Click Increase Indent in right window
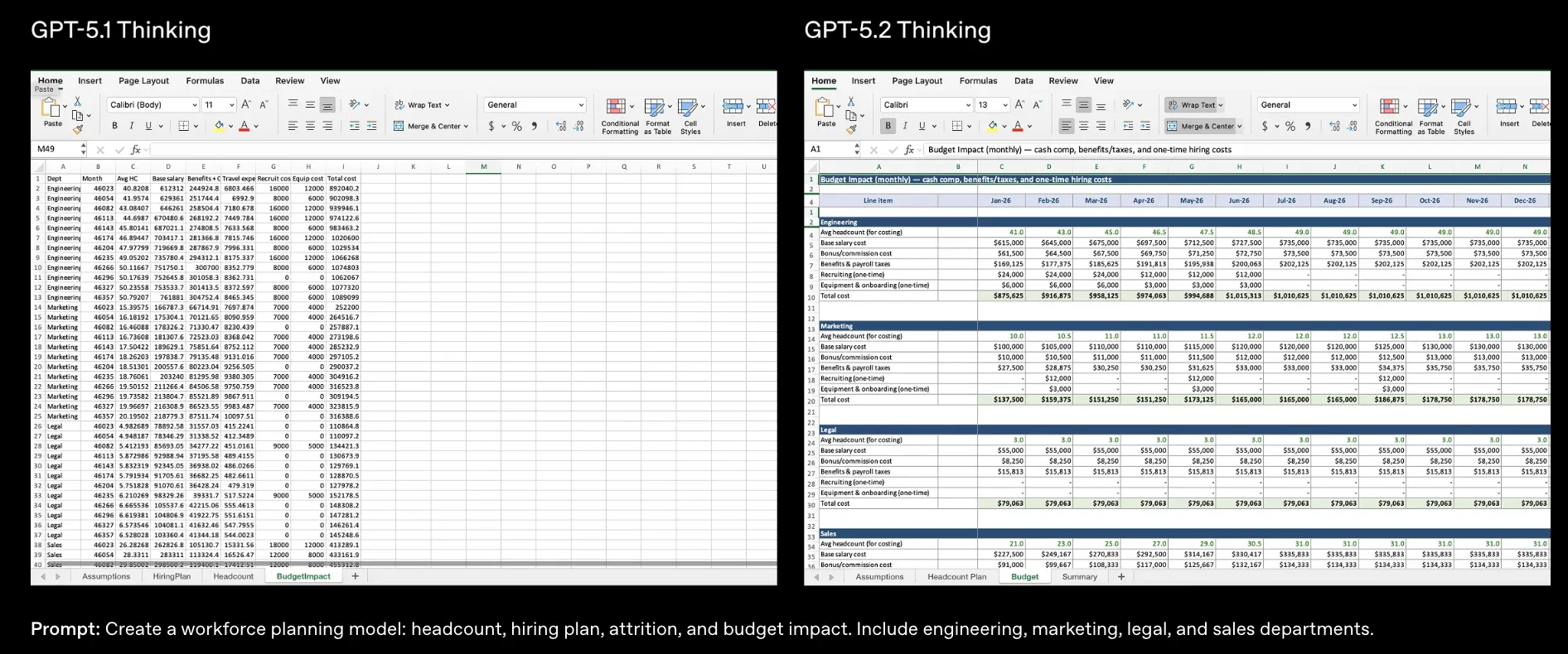The height and width of the screenshot is (654, 1568). [1145, 126]
